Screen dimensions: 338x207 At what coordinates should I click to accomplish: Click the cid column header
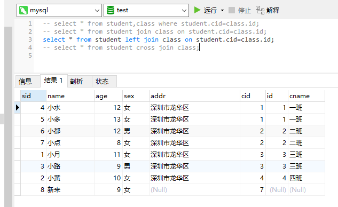coord(253,96)
